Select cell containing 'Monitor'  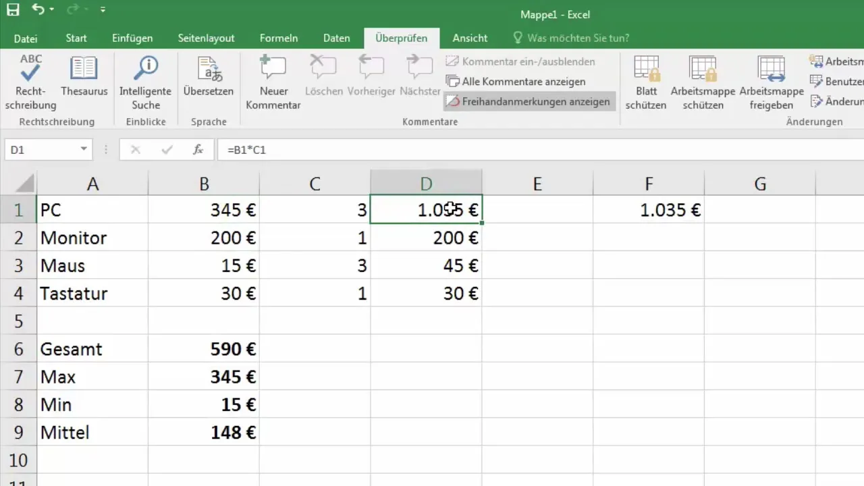point(92,238)
